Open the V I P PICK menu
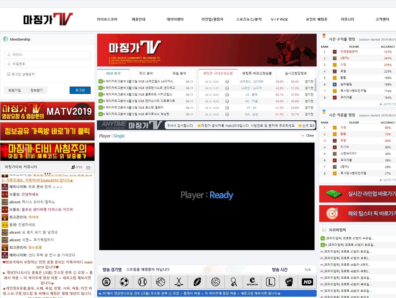The image size is (396, 298). [x=279, y=19]
